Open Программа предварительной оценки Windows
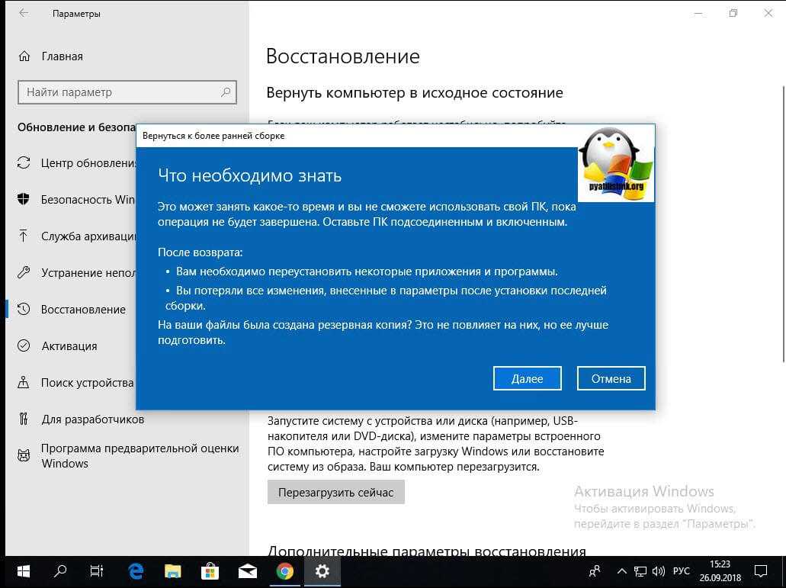 coord(140,455)
